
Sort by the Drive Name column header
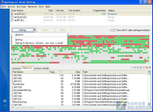[25, 10]
